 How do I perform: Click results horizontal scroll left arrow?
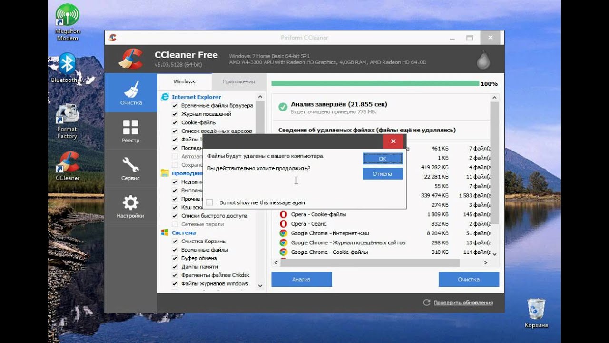pos(276,263)
